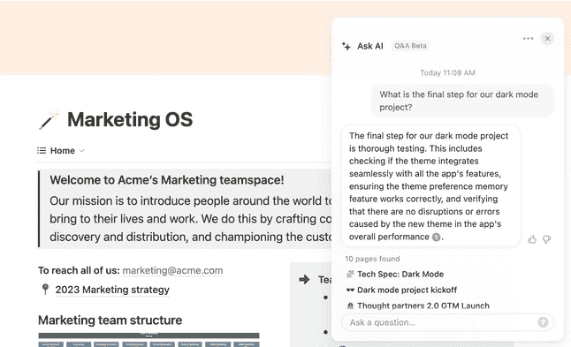
Task: Click the Tech Spec page puzzle icon
Action: [350, 275]
